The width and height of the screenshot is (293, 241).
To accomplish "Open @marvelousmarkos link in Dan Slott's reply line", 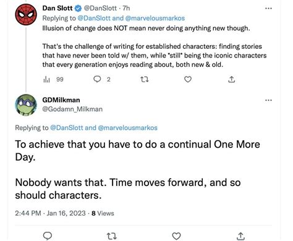I will pos(155,18).
